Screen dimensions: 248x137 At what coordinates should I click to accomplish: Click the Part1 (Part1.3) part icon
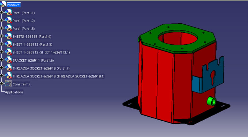pyautogui.click(x=8, y=28)
